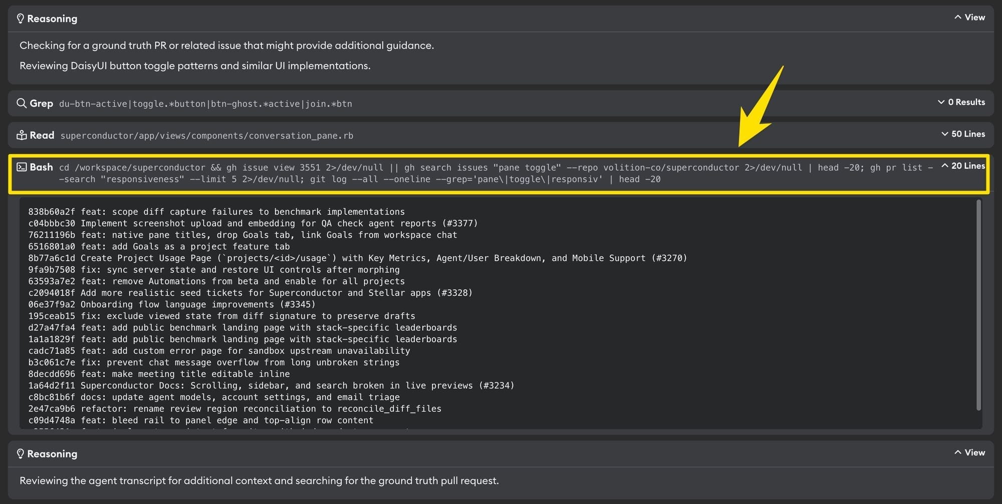Click the terminal icon beside Bash
This screenshot has height=504, width=1002.
point(22,167)
